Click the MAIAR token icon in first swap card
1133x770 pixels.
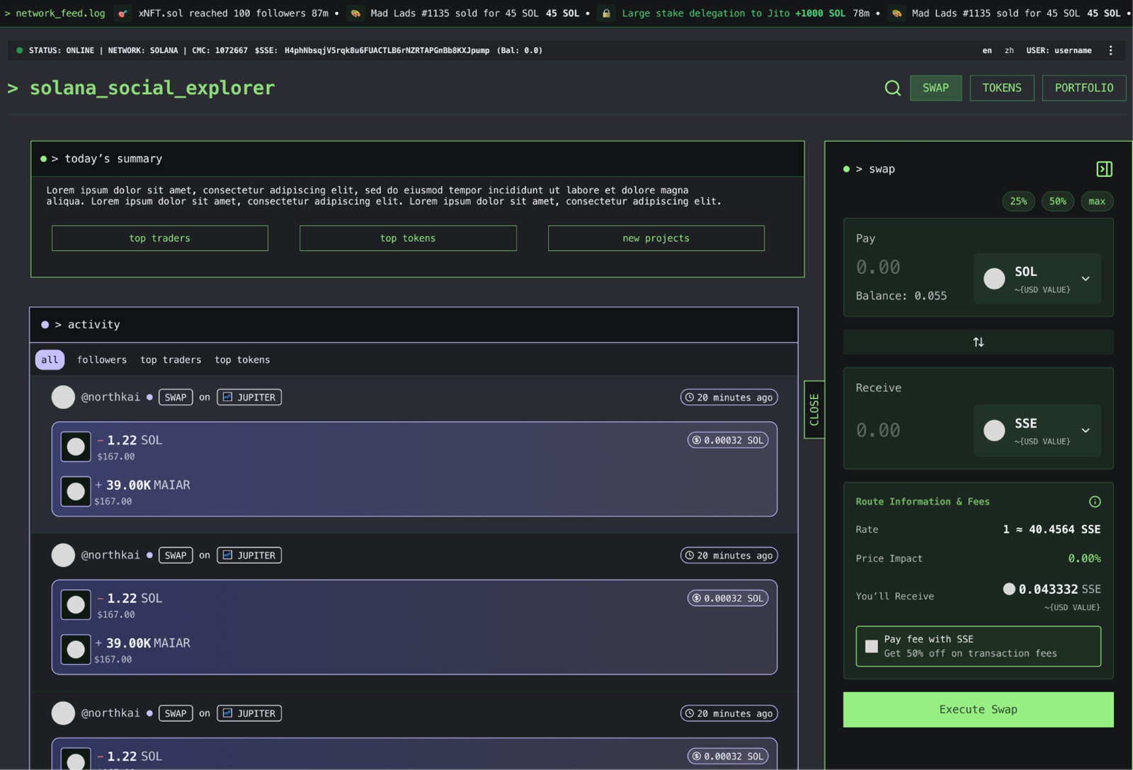coord(76,491)
